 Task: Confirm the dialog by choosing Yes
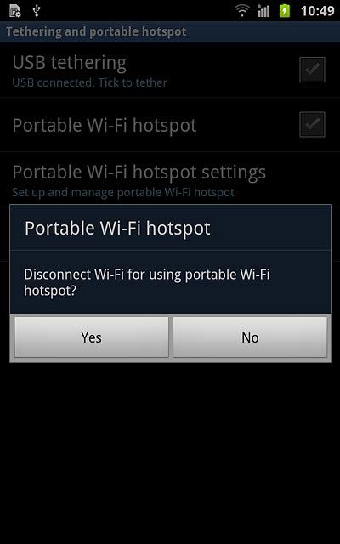pyautogui.click(x=92, y=337)
